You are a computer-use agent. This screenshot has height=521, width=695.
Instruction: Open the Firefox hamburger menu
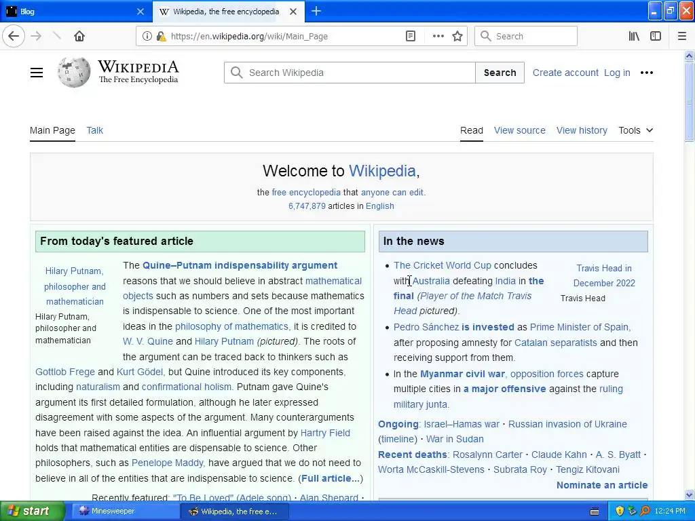tap(682, 37)
